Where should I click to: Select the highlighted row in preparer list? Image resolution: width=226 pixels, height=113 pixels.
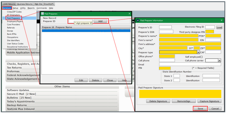click(x=86, y=31)
